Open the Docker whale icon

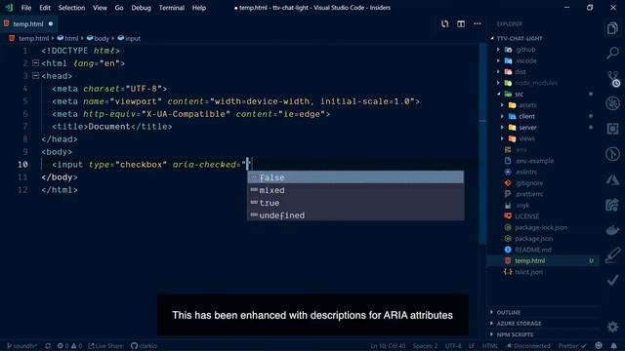pyautogui.click(x=612, y=230)
